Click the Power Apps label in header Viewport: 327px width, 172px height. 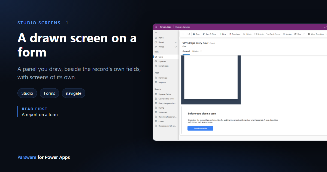(165, 27)
